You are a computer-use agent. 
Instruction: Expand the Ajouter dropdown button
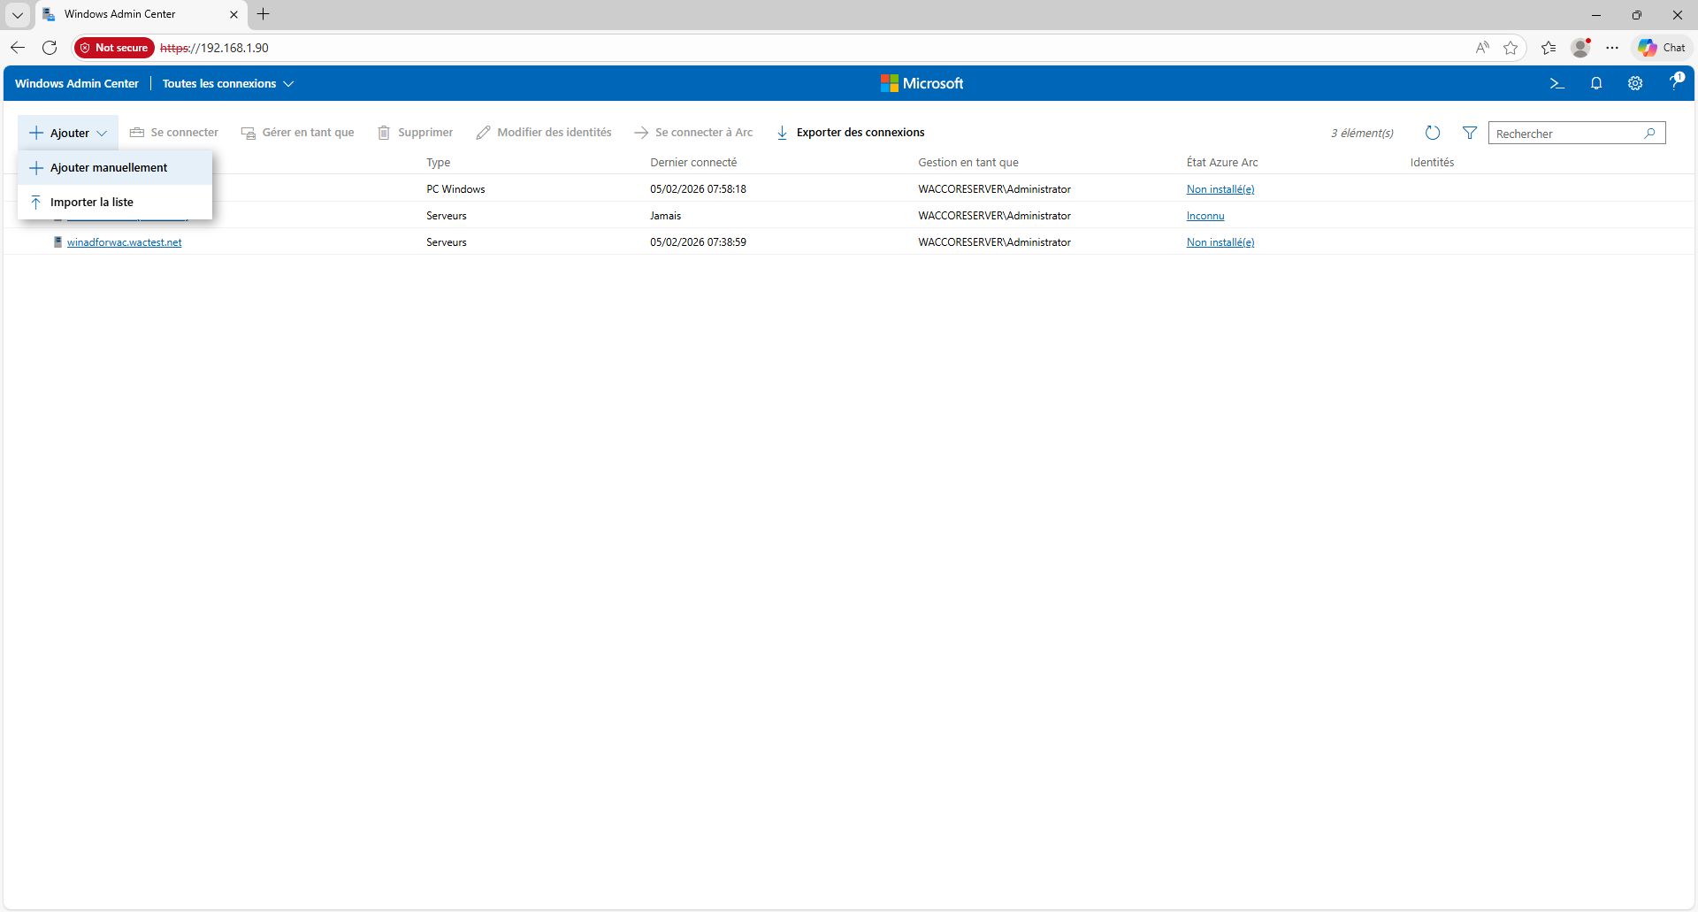click(x=68, y=133)
